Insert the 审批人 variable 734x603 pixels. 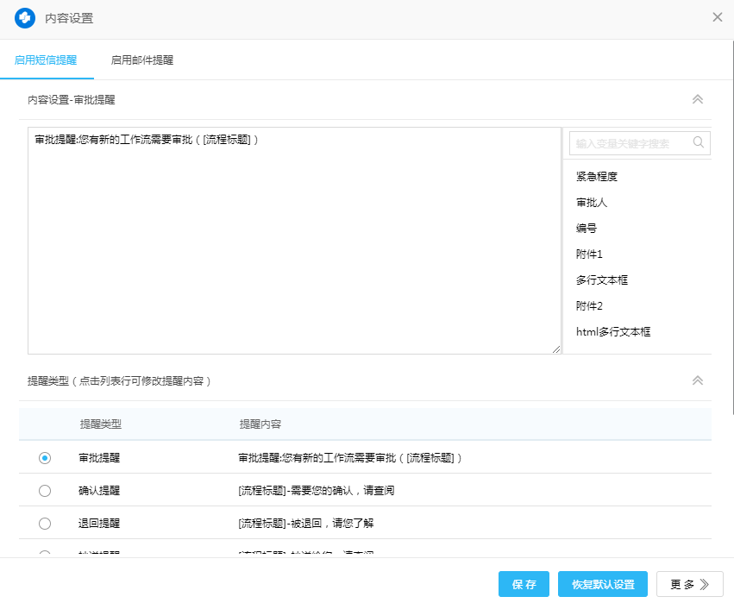coord(592,203)
